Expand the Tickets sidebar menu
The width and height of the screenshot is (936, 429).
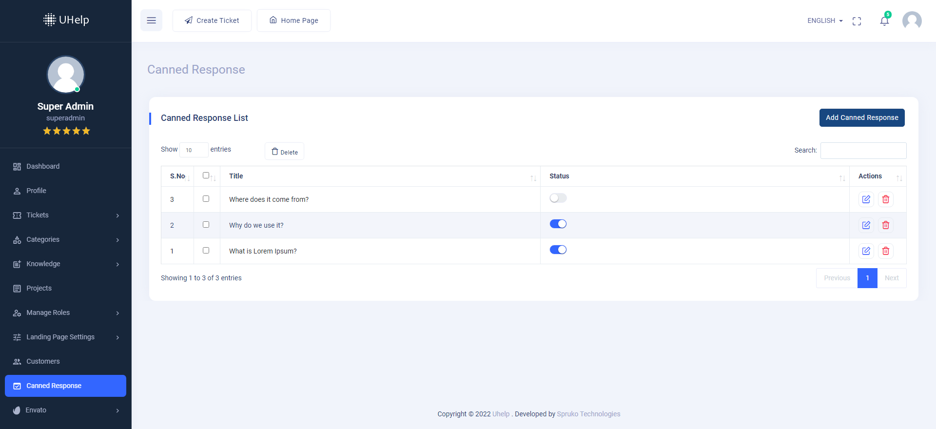[x=65, y=215]
